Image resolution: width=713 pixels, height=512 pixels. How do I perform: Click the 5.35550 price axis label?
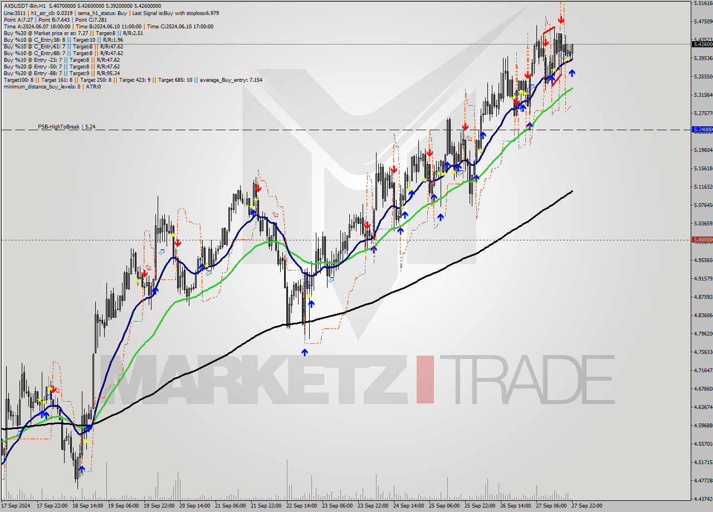pos(702,76)
